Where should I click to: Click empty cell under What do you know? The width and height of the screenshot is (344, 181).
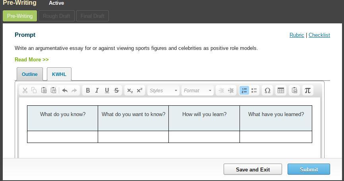click(62, 137)
